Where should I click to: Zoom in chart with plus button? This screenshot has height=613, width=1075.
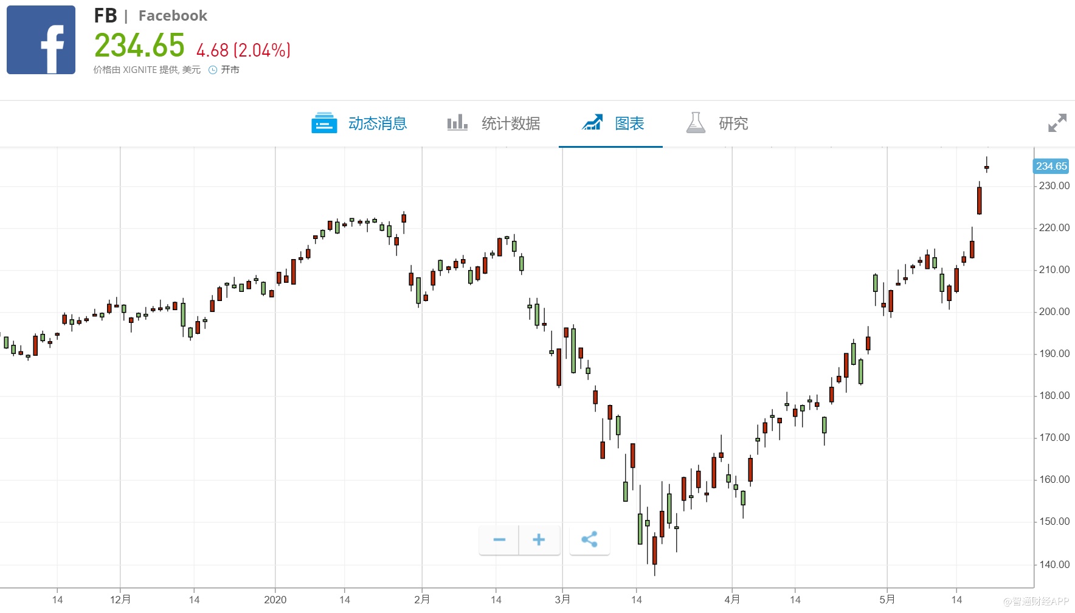pyautogui.click(x=539, y=540)
